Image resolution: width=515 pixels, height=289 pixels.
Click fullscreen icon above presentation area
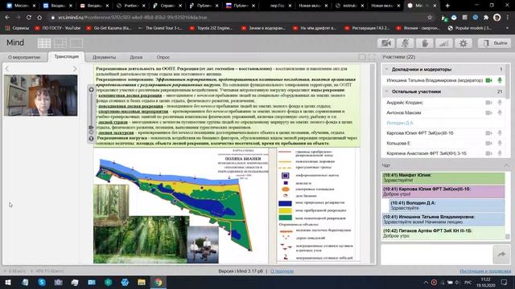click(362, 57)
